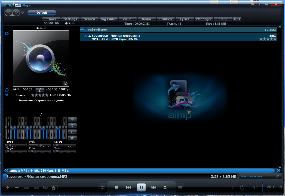Open the Default preset dropdown
This screenshot has width=285, height=196.
coord(42,12)
